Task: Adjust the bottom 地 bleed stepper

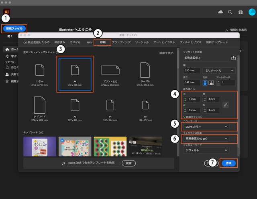Action: click(204, 99)
